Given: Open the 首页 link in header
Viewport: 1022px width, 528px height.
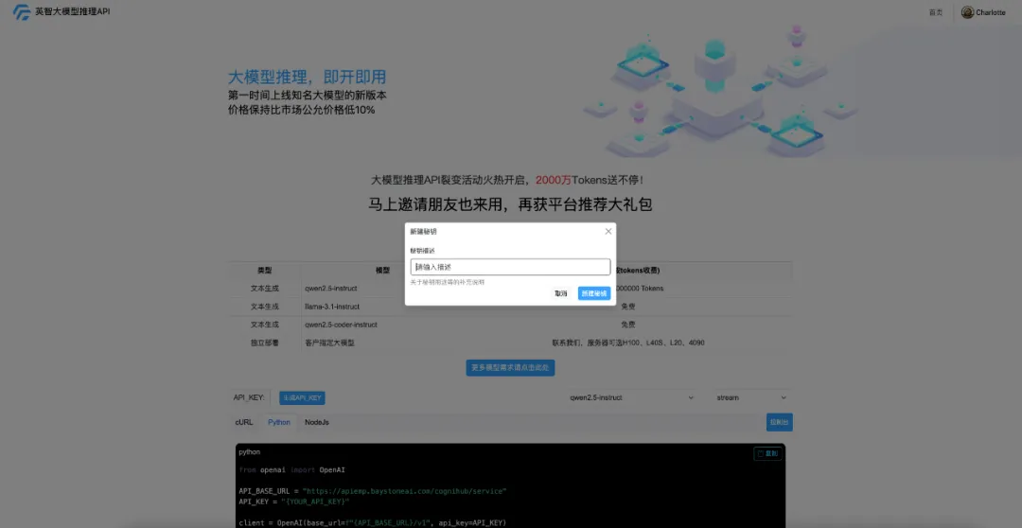Looking at the screenshot, I should (x=935, y=12).
